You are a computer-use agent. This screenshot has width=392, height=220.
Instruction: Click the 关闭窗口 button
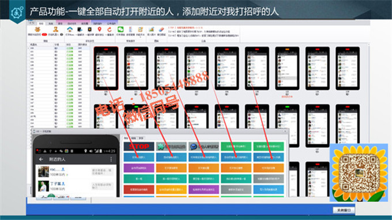[344, 210]
